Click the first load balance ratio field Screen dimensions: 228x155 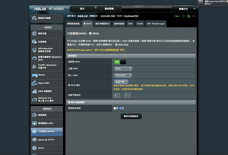(x=117, y=95)
